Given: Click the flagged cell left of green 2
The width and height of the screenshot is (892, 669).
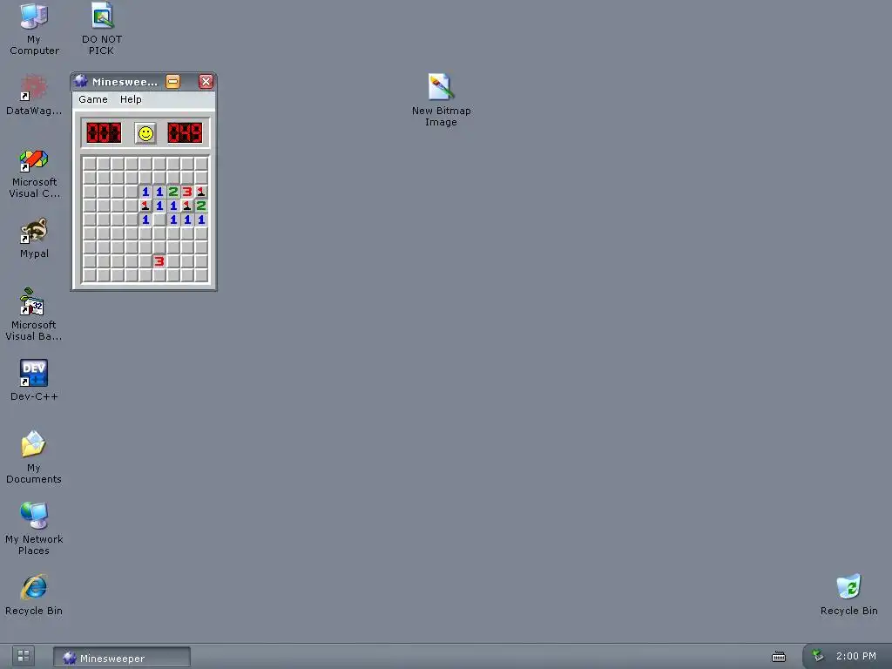Looking at the screenshot, I should [187, 206].
